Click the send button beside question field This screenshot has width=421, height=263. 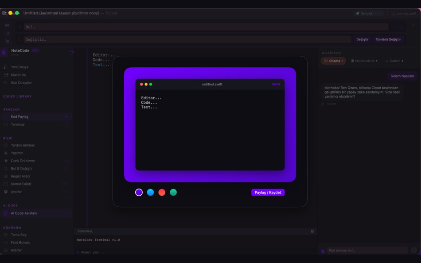point(414,251)
